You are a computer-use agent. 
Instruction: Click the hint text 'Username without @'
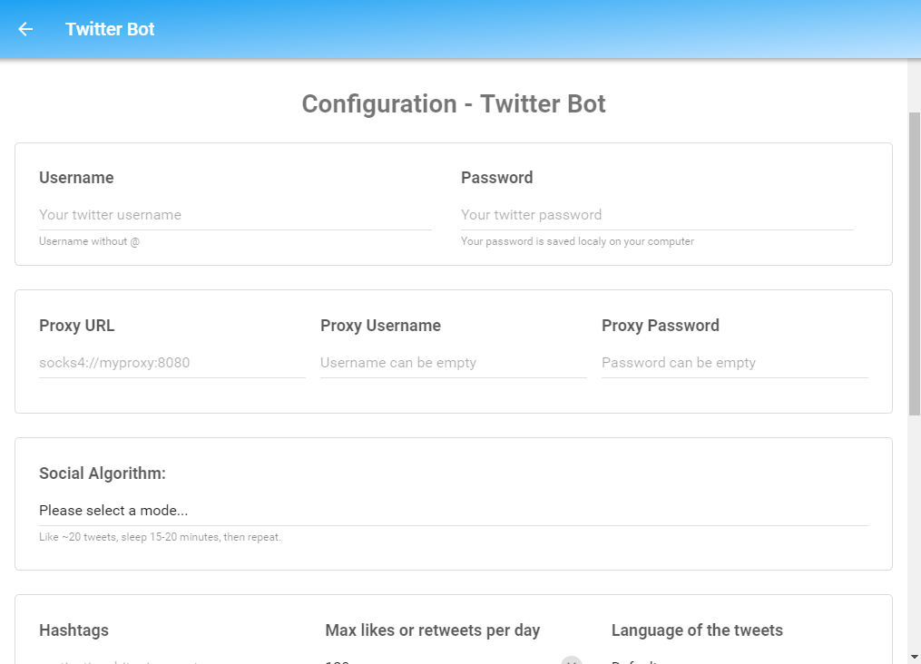point(89,240)
